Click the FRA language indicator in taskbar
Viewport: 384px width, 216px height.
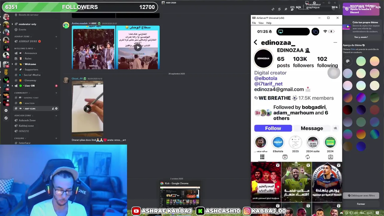tap(362, 213)
